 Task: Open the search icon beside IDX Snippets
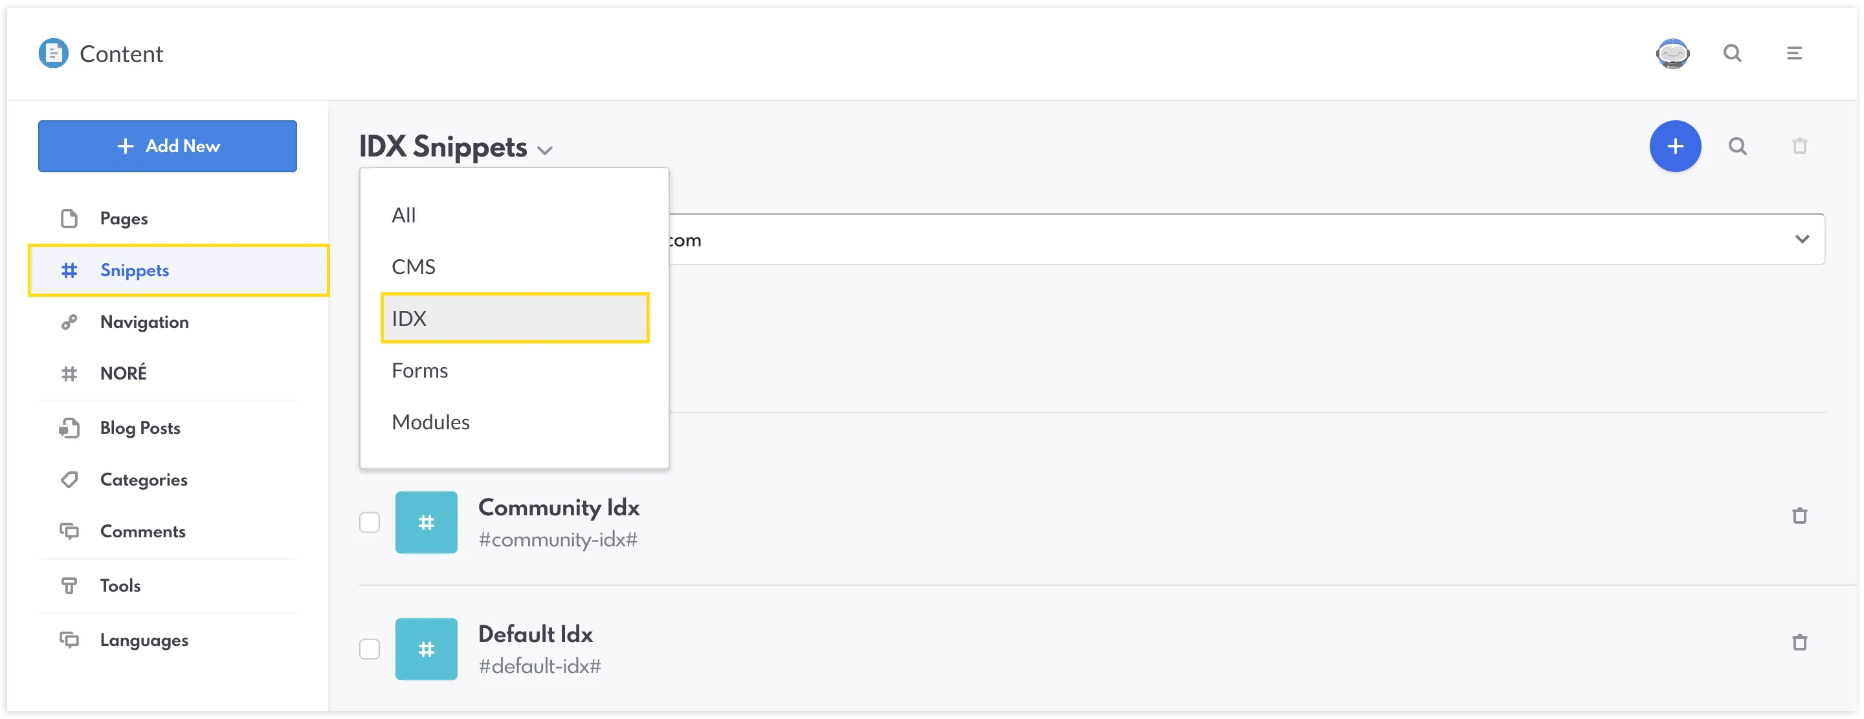point(1736,146)
